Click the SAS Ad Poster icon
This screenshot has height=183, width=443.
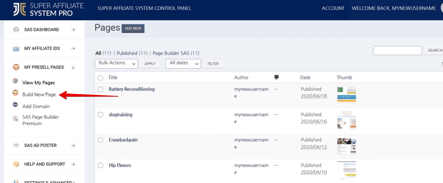pyautogui.click(x=16, y=145)
